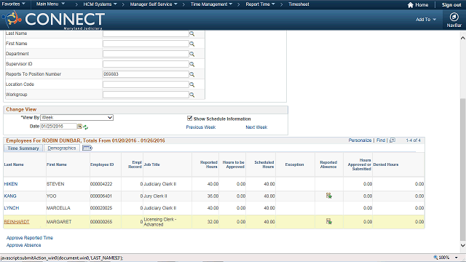Switch to the Time Summary tab

point(23,148)
